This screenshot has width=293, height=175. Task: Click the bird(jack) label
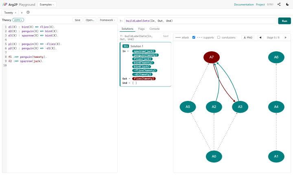tap(142, 67)
